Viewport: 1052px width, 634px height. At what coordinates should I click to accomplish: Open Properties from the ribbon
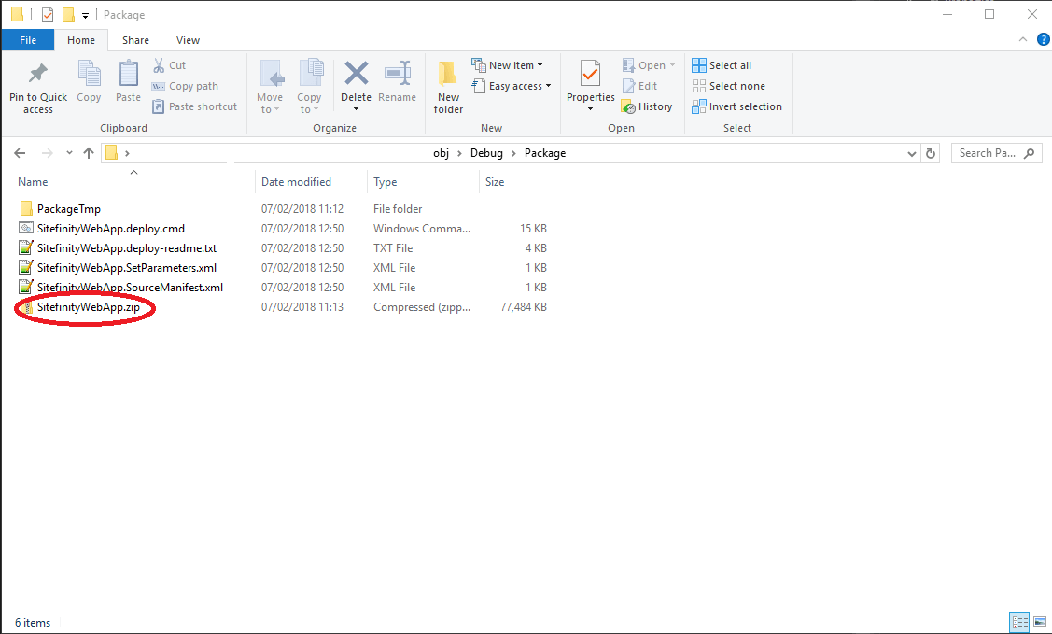point(590,75)
